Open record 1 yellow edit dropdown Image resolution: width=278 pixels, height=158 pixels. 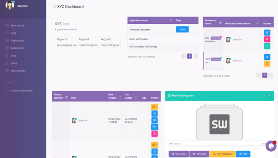click(x=154, y=107)
